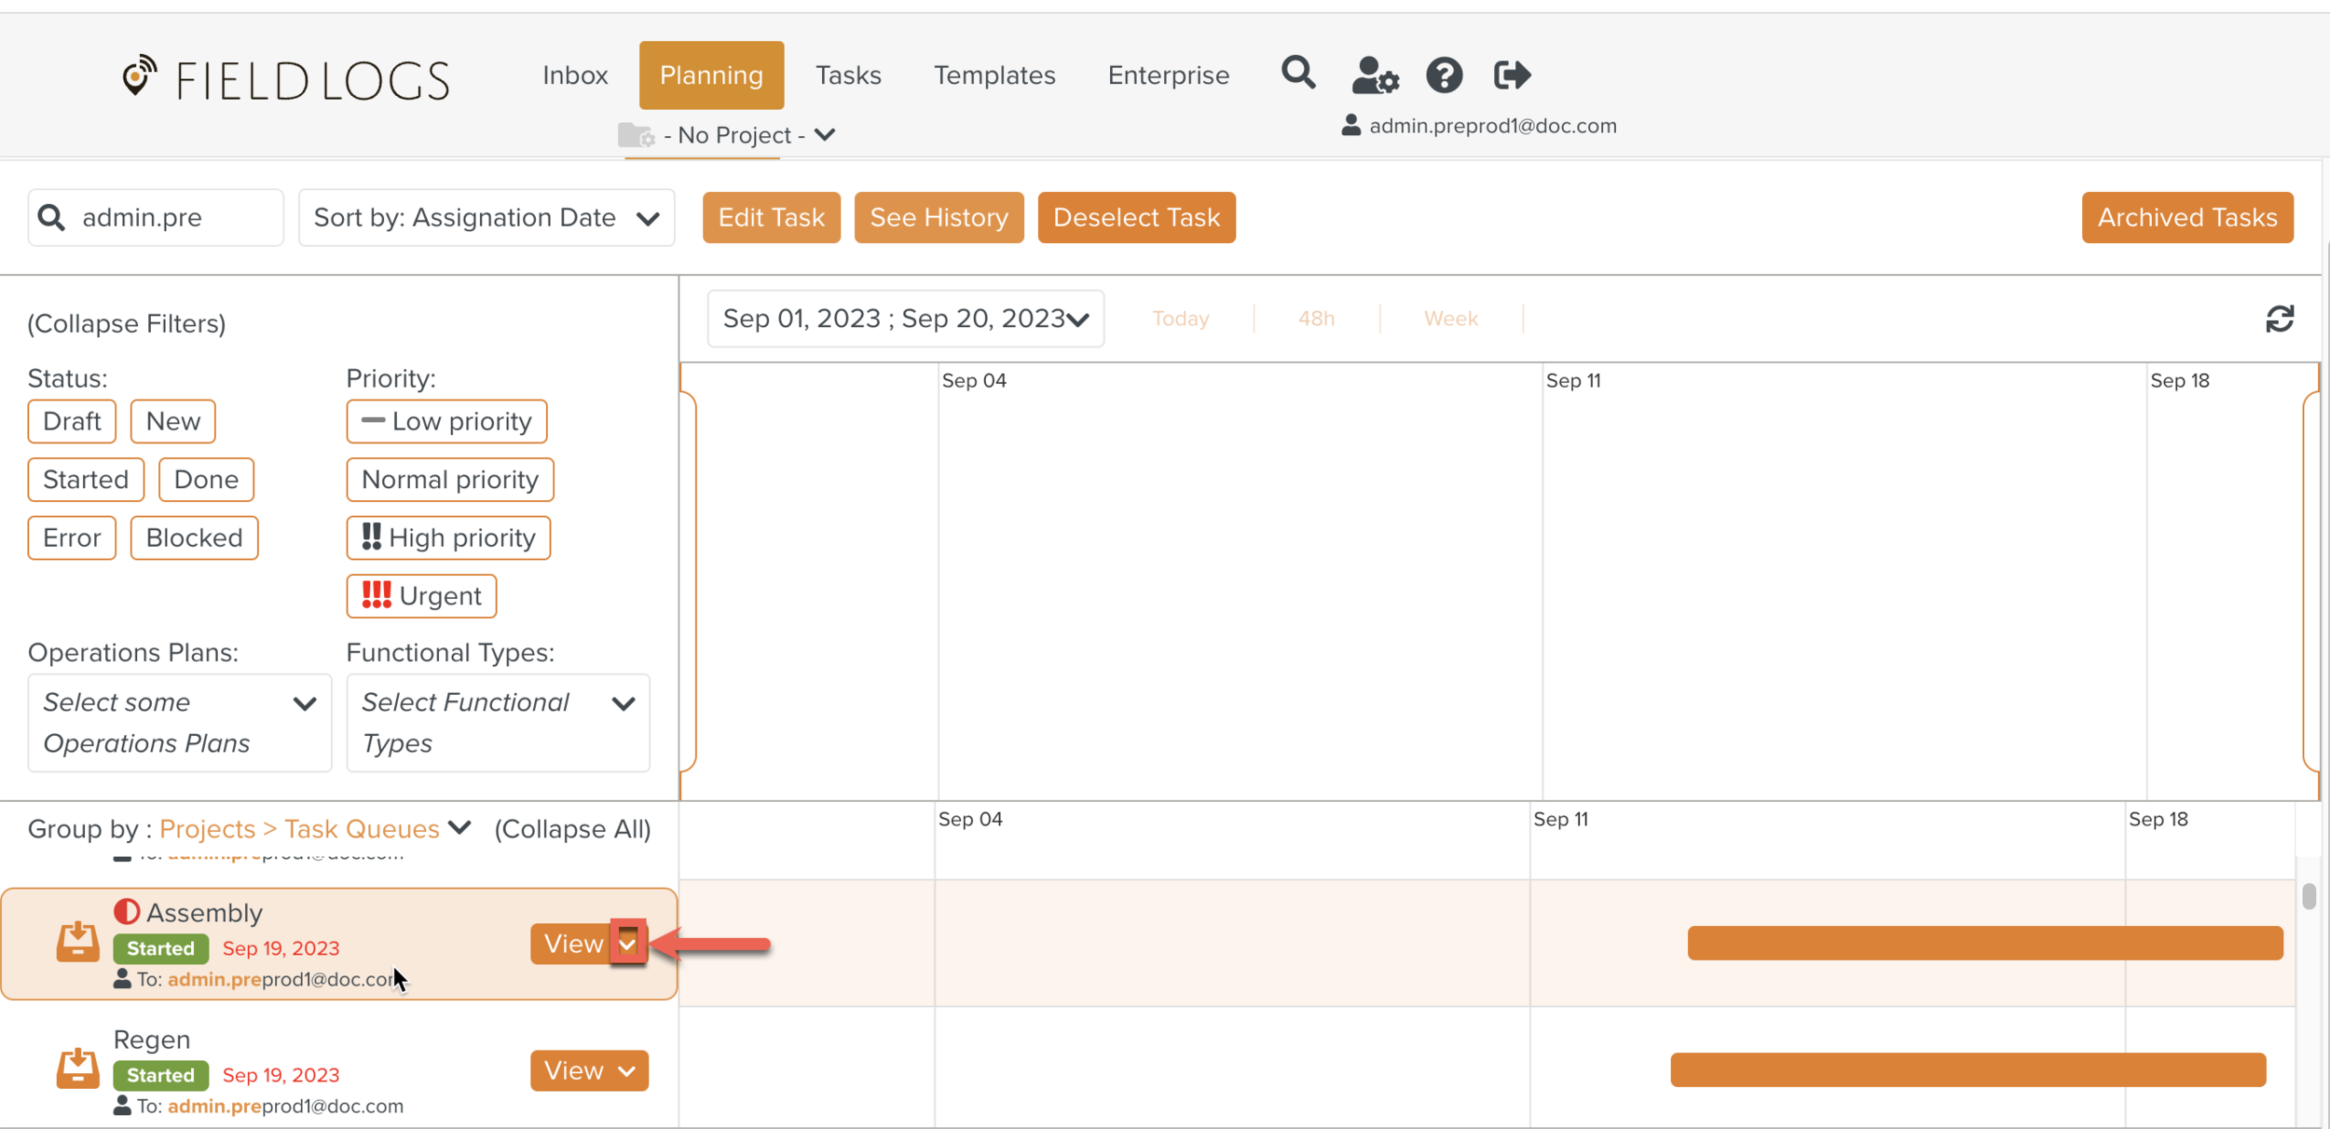Open the Sort by Assignation Date dropdown

pos(486,218)
